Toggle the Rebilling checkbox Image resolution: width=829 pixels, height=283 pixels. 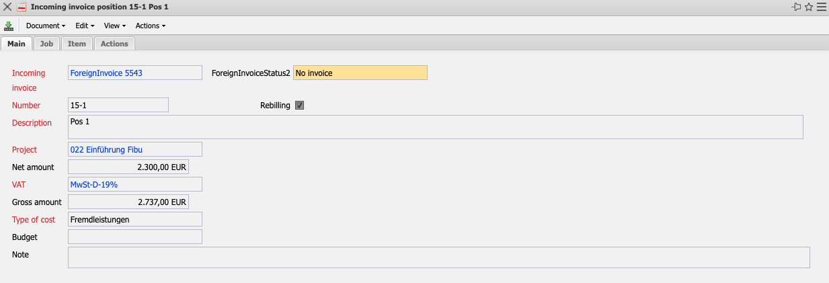[300, 106]
